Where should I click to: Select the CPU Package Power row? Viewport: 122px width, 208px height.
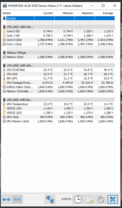tap(58, 83)
